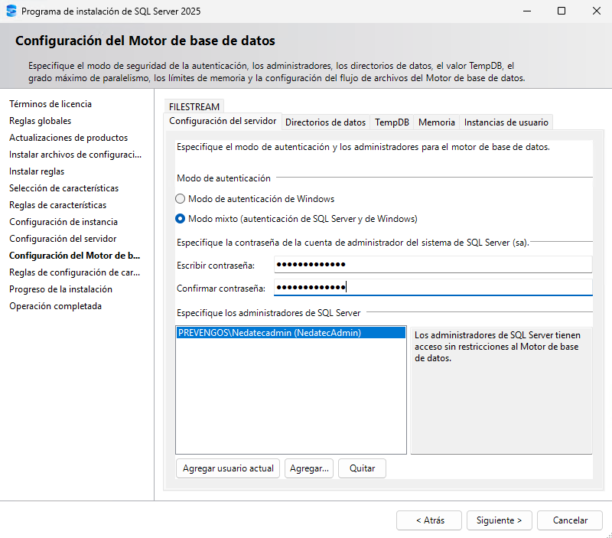Select Modo de autenticación de Windows radio button

180,199
